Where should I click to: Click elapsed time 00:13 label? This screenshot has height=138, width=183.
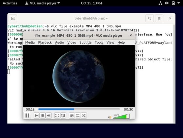pyautogui.click(x=30, y=109)
